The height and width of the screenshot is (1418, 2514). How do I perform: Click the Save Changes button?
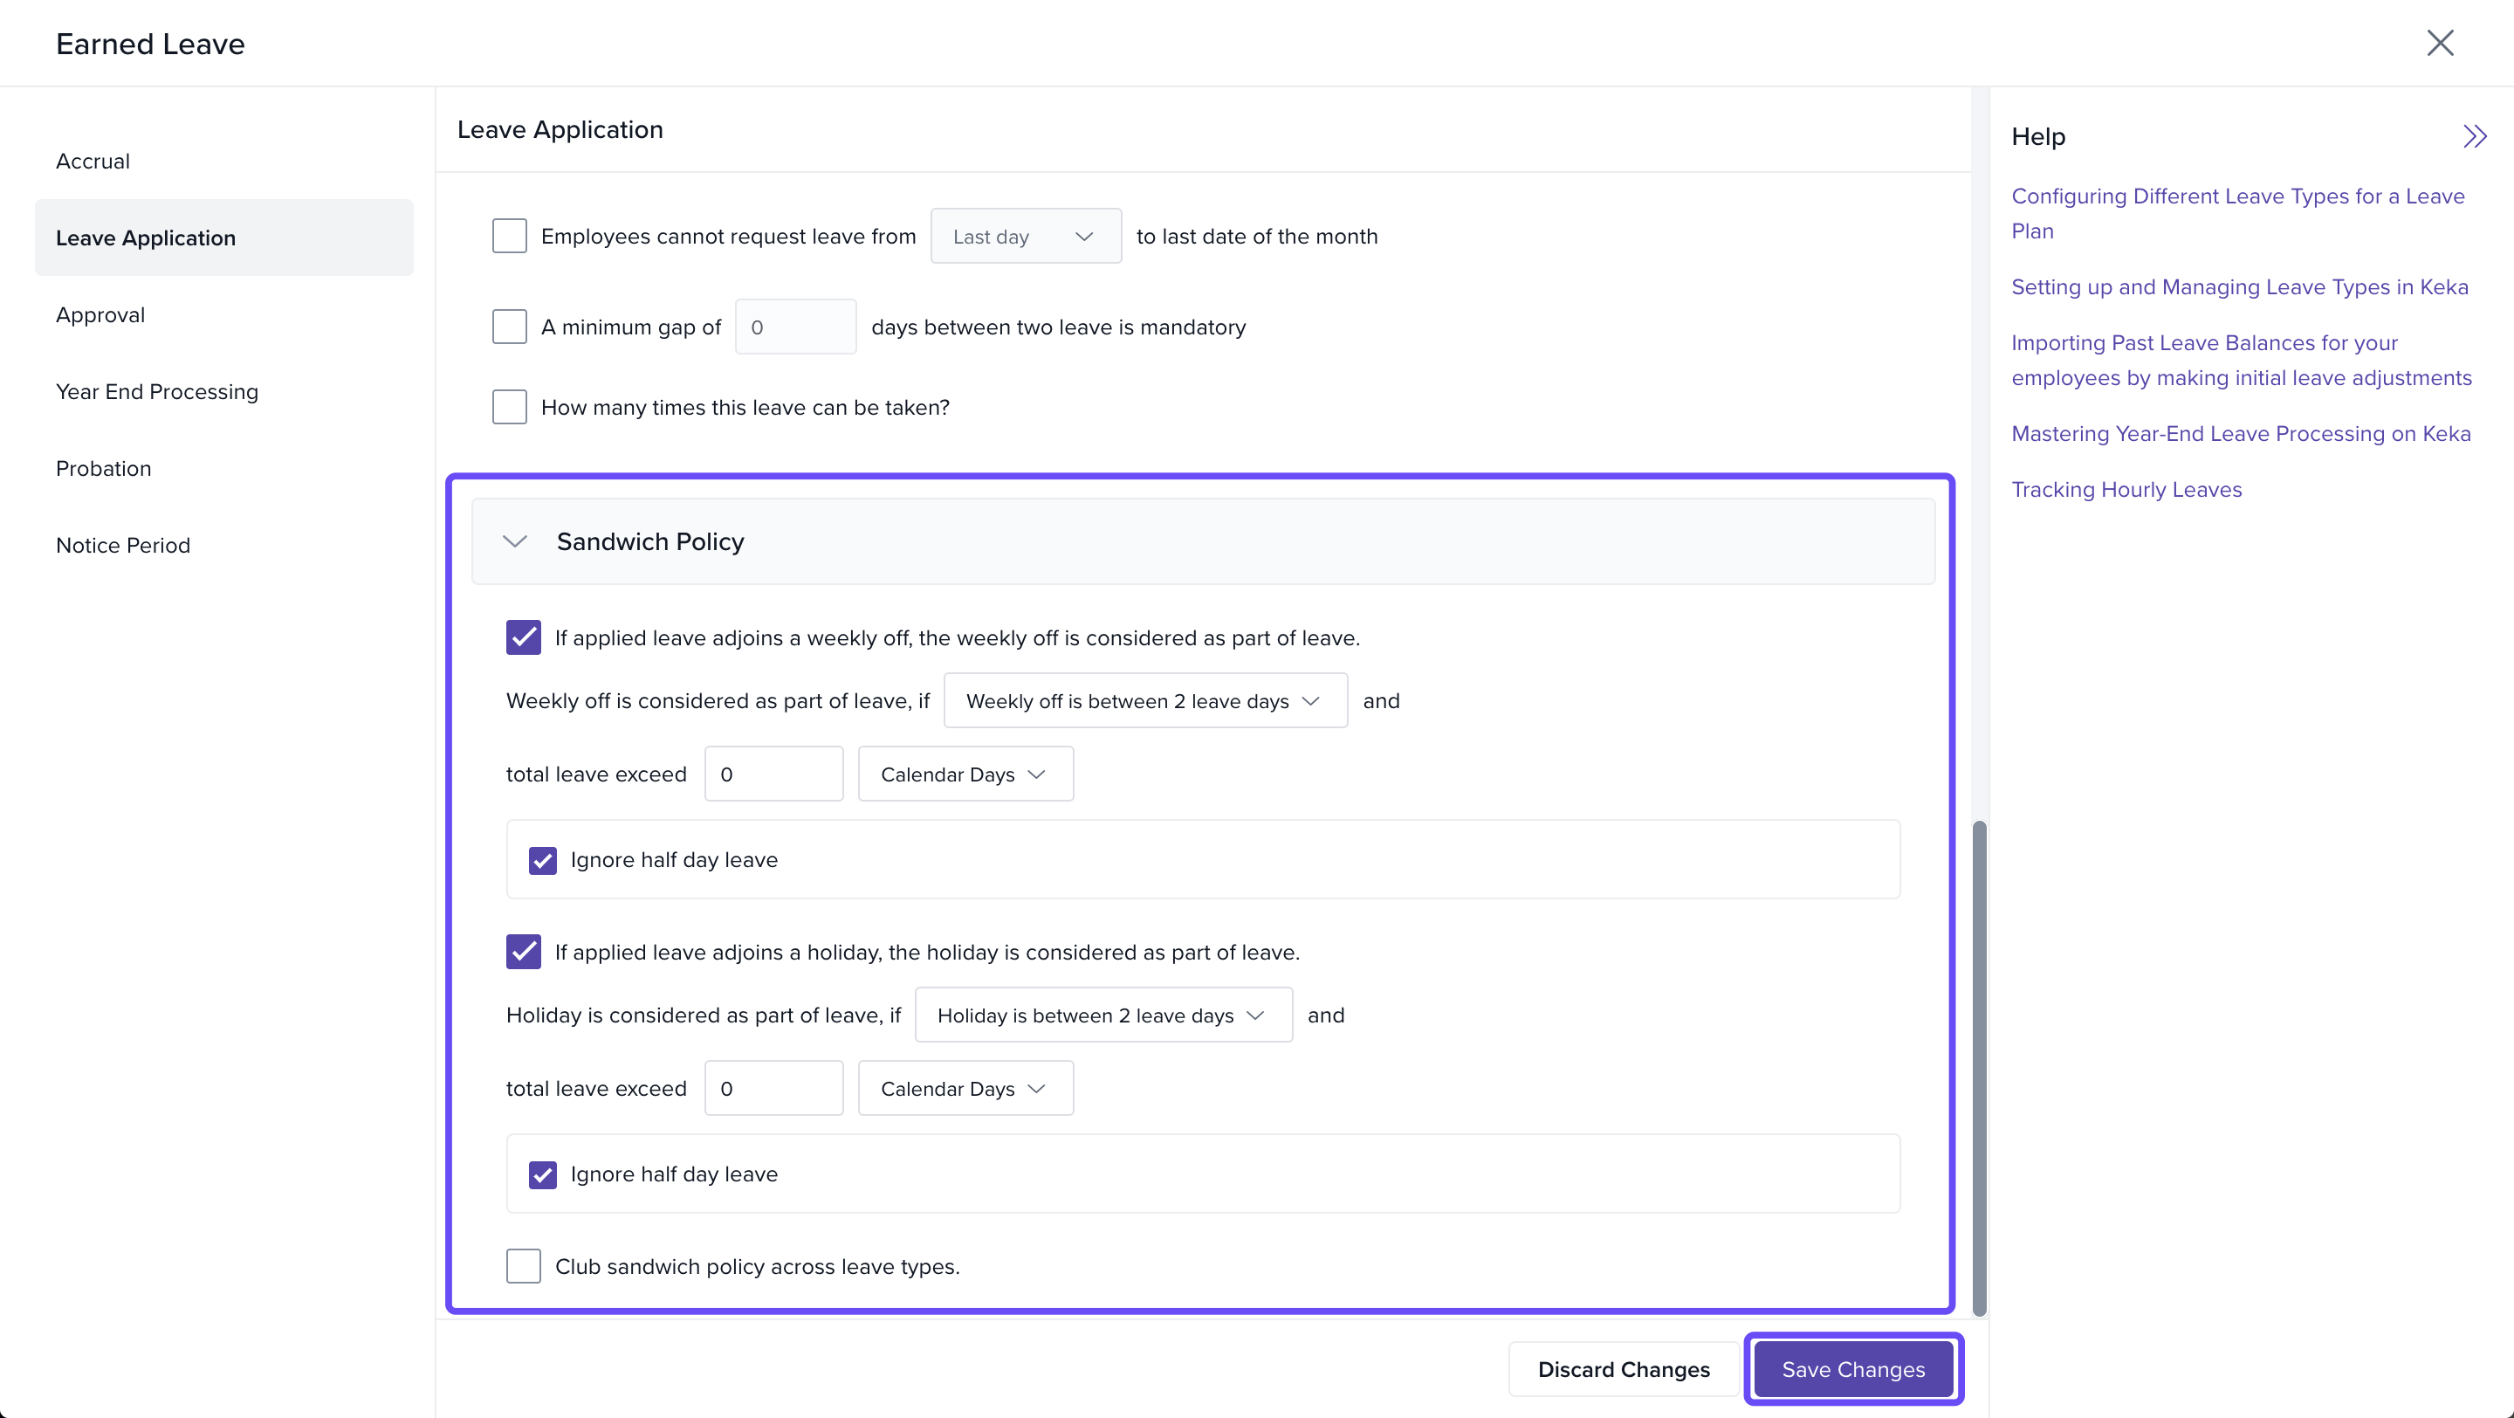[1852, 1369]
